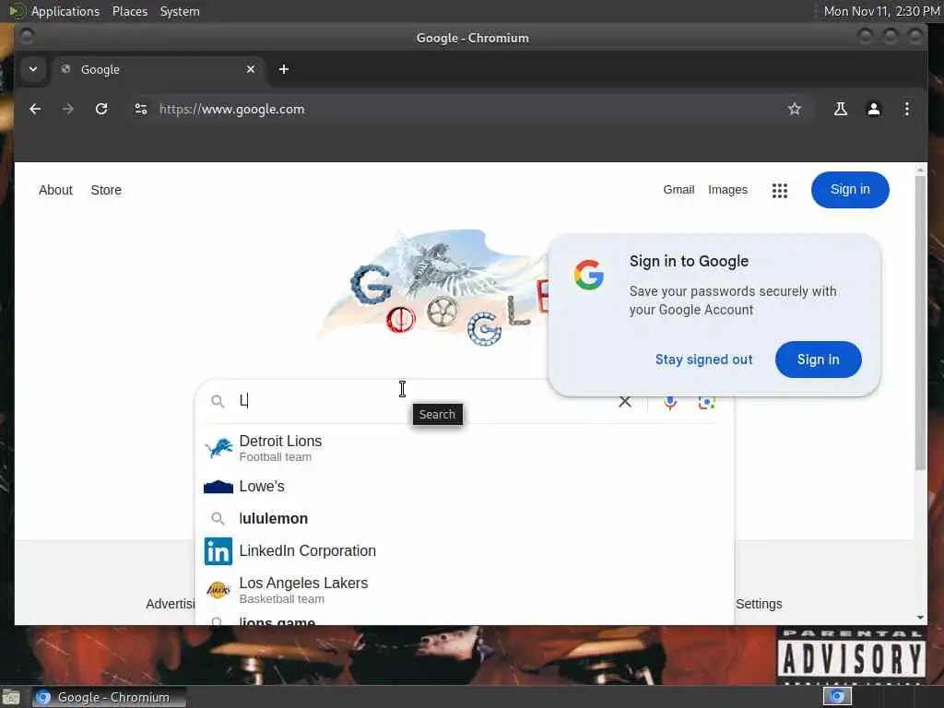The width and height of the screenshot is (944, 708).
Task: Click the magnifier icon in search box
Action: tap(218, 402)
